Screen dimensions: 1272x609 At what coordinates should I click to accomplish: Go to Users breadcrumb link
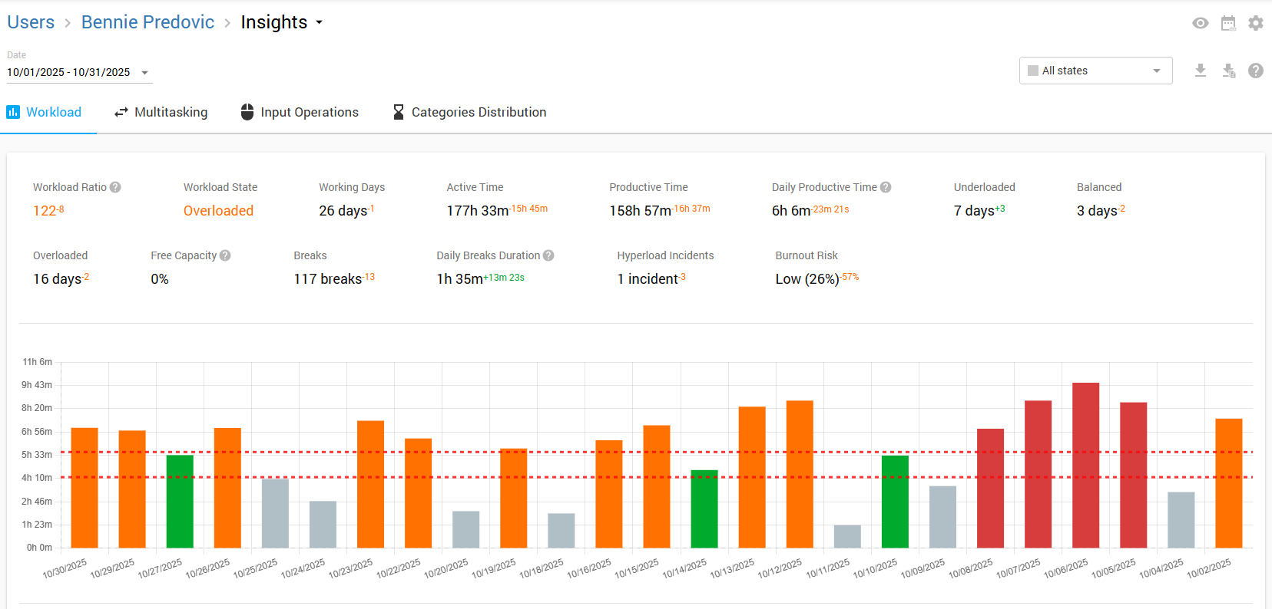tap(31, 22)
